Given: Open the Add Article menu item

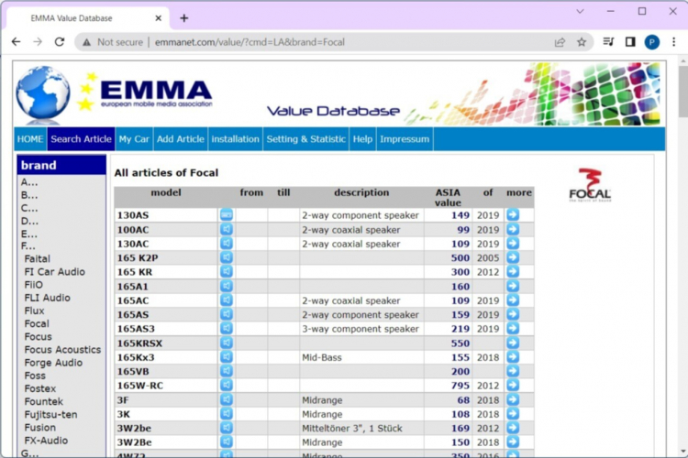Looking at the screenshot, I should tap(181, 139).
